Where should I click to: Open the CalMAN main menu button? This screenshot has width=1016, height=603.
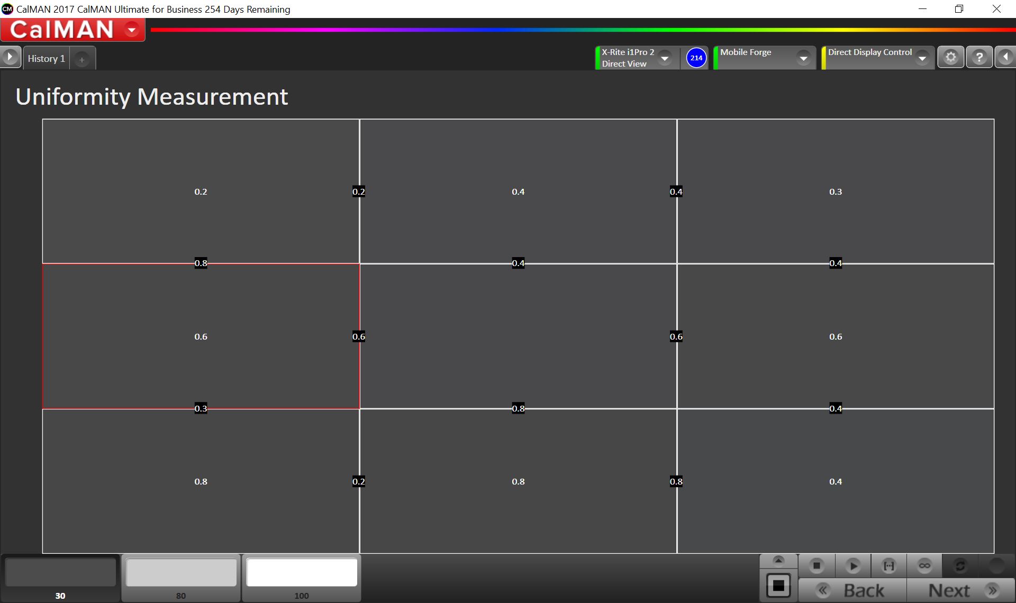(132, 30)
